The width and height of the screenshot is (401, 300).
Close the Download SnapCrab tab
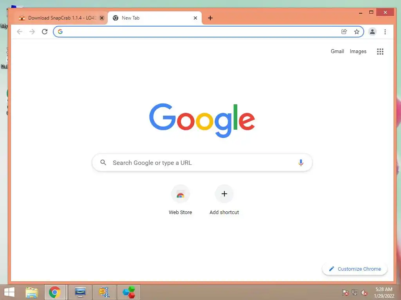click(102, 18)
